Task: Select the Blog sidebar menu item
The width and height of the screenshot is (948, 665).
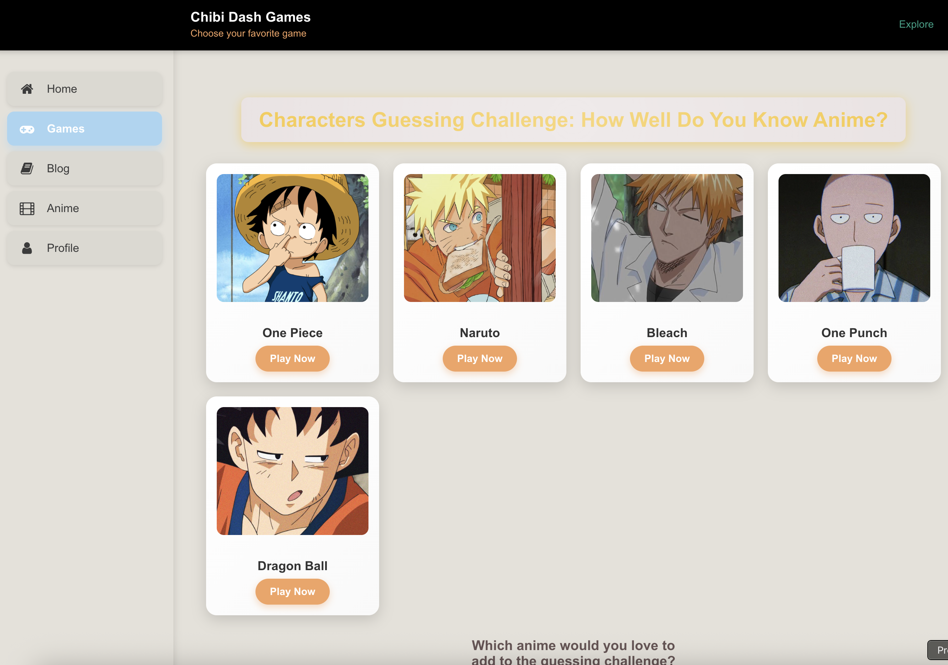Action: click(85, 168)
